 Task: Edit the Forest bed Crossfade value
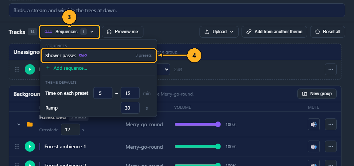(70, 129)
